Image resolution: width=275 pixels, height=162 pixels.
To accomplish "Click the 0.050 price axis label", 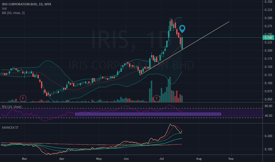I will [x=268, y=99].
